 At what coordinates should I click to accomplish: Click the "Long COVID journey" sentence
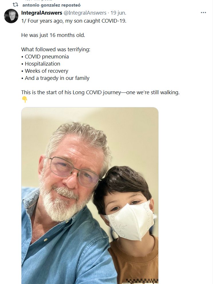click(x=100, y=92)
